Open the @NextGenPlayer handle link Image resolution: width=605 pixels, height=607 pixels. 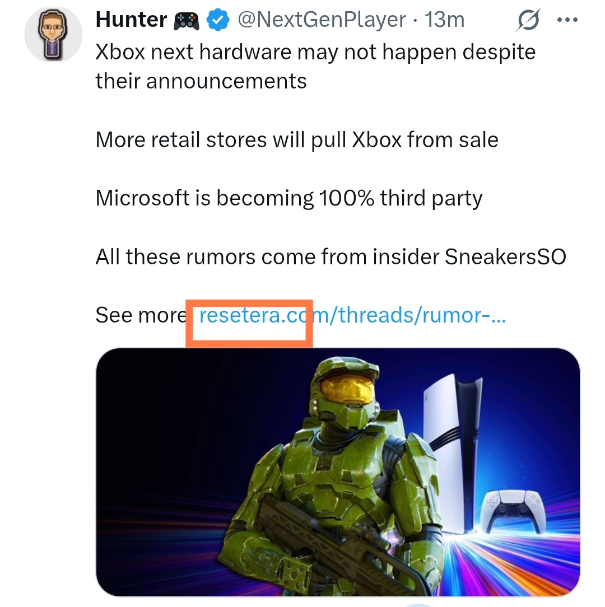point(322,20)
